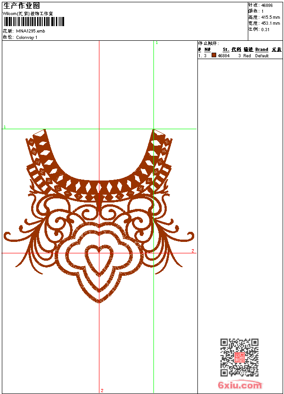Select the stop row stitch value 46884
This screenshot has height=394, width=284.
click(x=224, y=56)
